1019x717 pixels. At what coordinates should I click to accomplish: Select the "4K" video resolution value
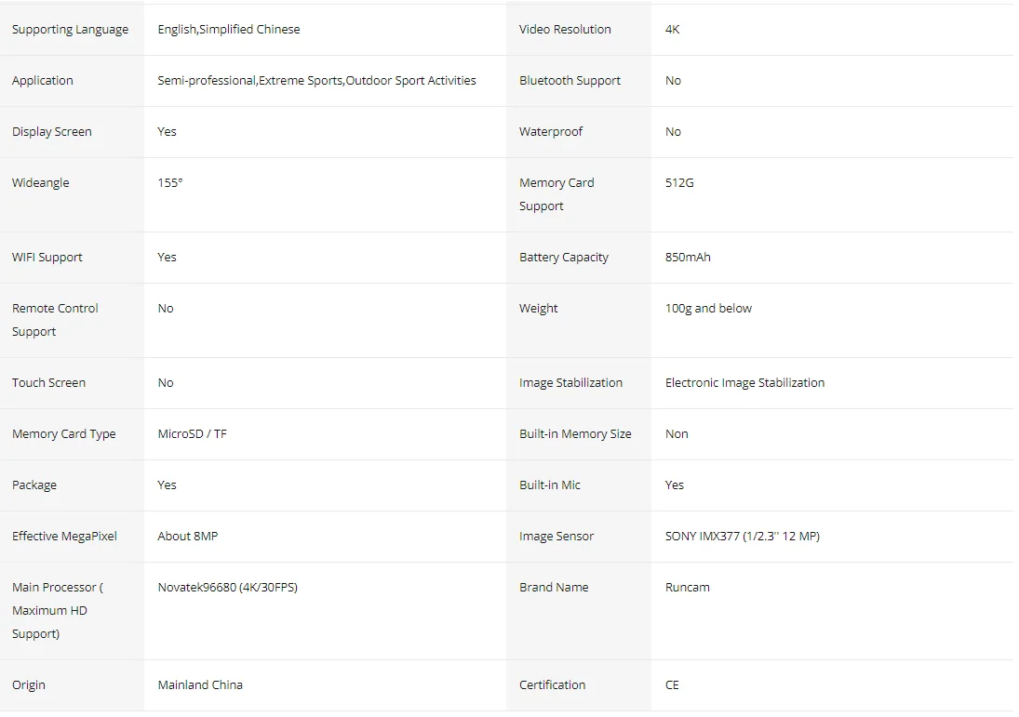(673, 30)
